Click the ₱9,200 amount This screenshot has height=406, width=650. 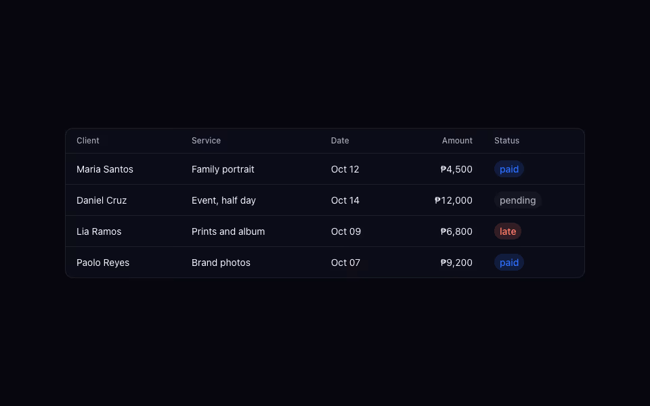(456, 263)
